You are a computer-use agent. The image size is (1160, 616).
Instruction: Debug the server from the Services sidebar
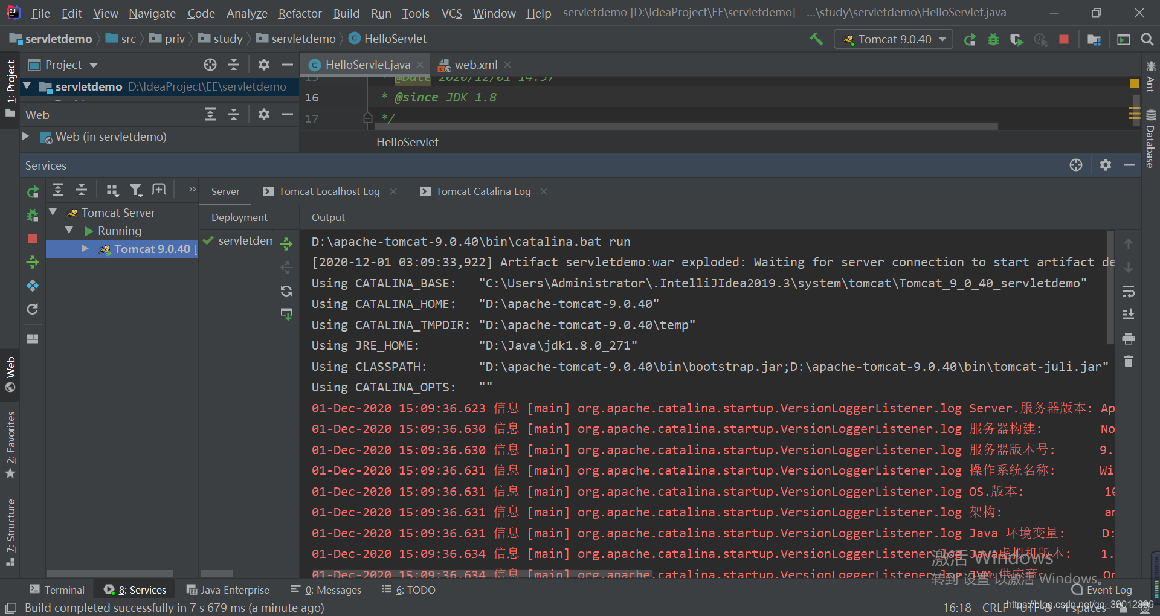[33, 215]
